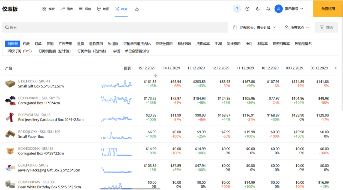Screen dimensions: 343x190
Task: Select the 订单 metric
Action: point(38,44)
